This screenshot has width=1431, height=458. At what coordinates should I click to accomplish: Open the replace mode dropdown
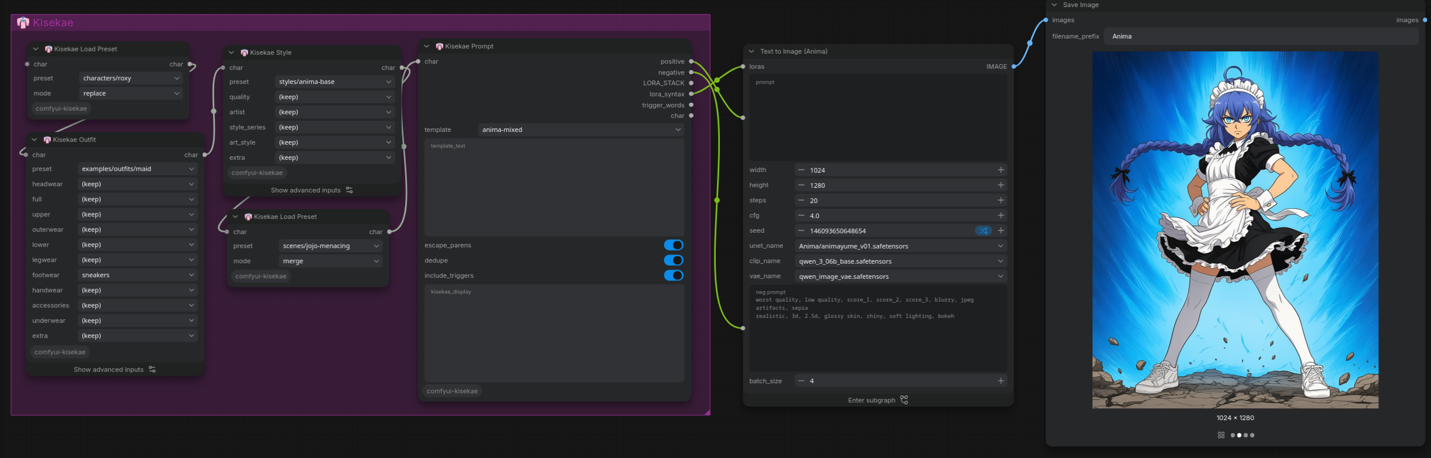tap(131, 93)
